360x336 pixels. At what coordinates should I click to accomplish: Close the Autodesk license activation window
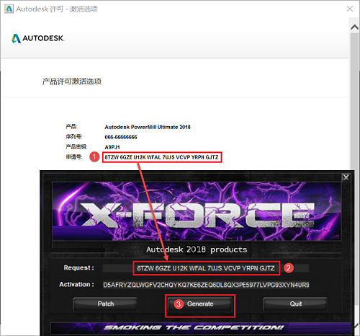[350, 9]
